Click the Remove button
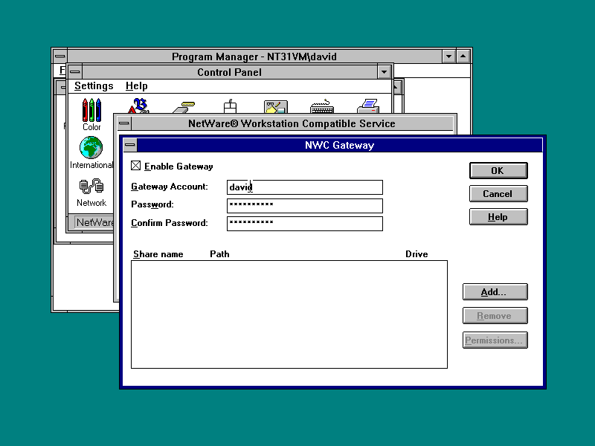This screenshot has height=446, width=595. coord(495,316)
